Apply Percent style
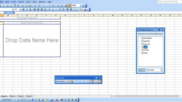The image size is (182, 102). click(53, 9)
